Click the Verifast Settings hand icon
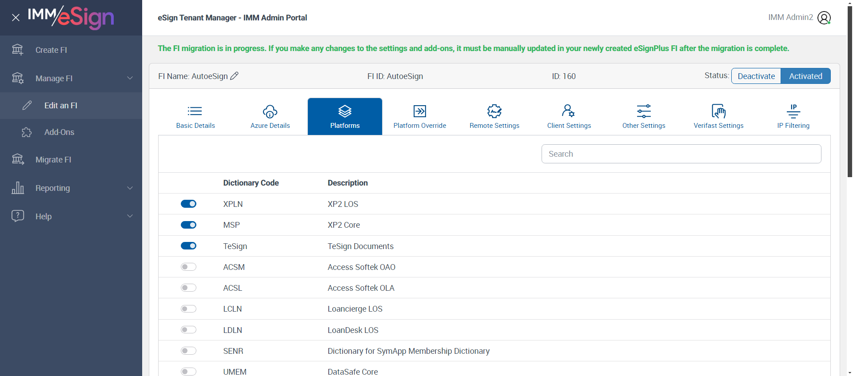This screenshot has width=853, height=376. [718, 111]
